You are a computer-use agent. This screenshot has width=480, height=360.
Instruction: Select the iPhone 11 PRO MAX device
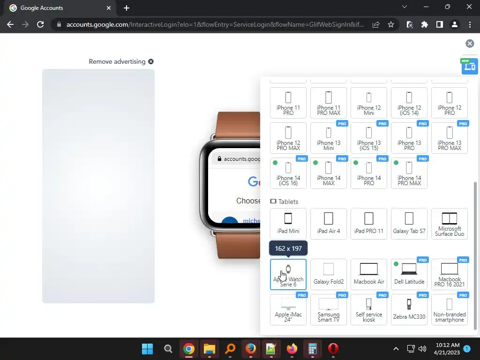pos(329,103)
